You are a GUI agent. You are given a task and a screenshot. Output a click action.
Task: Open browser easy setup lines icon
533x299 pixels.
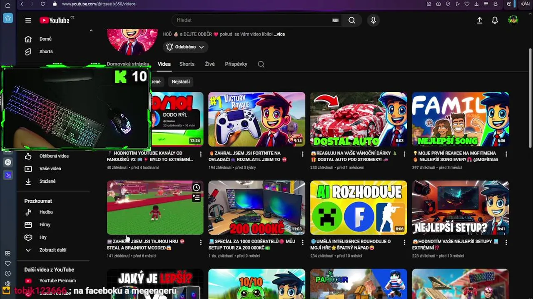[x=486, y=4]
